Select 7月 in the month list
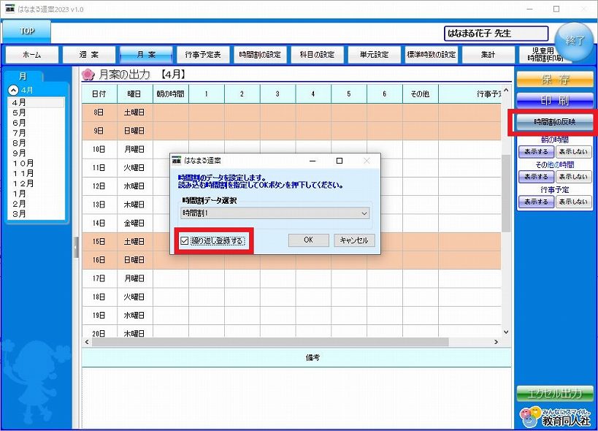The height and width of the screenshot is (431, 598). click(x=37, y=133)
